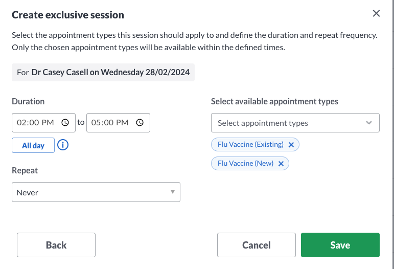Show info about the All day option
Image resolution: width=394 pixels, height=269 pixels.
click(63, 145)
